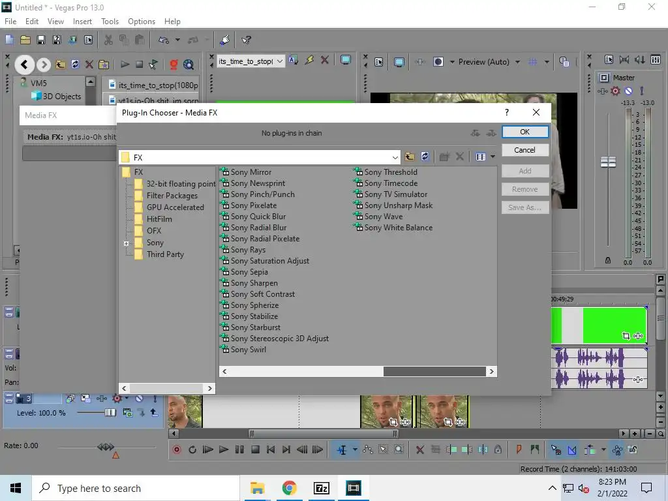
Task: Click New Project in the main toolbar
Action: point(9,40)
